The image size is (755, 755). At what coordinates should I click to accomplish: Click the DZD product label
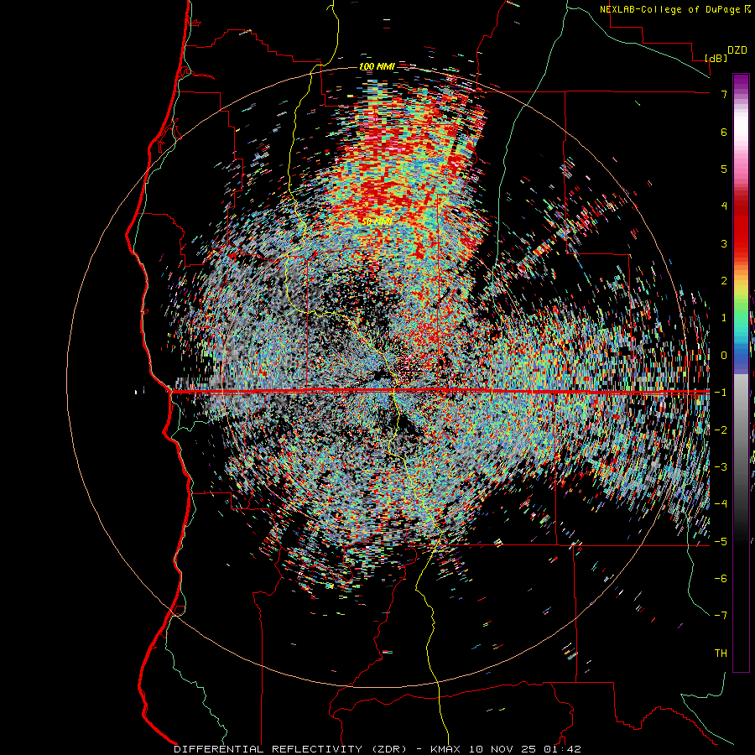pos(737,50)
